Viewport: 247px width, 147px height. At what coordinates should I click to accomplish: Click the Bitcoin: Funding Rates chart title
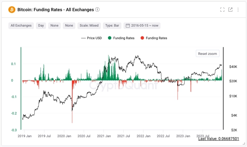point(56,10)
